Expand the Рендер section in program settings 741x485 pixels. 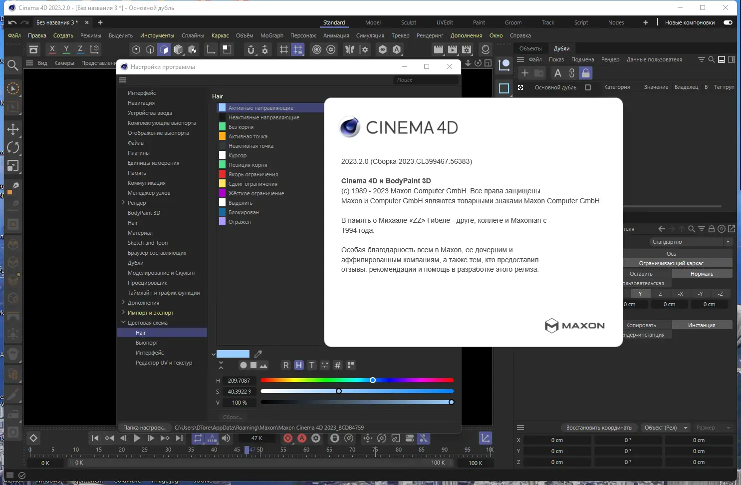click(123, 203)
